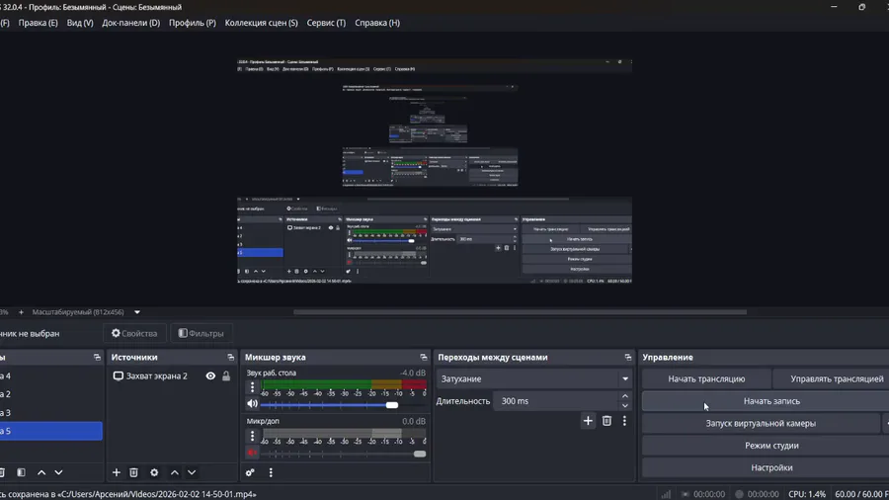Viewport: 889px width, 500px height.
Task: Click the 300 ms duration input field
Action: (x=555, y=401)
